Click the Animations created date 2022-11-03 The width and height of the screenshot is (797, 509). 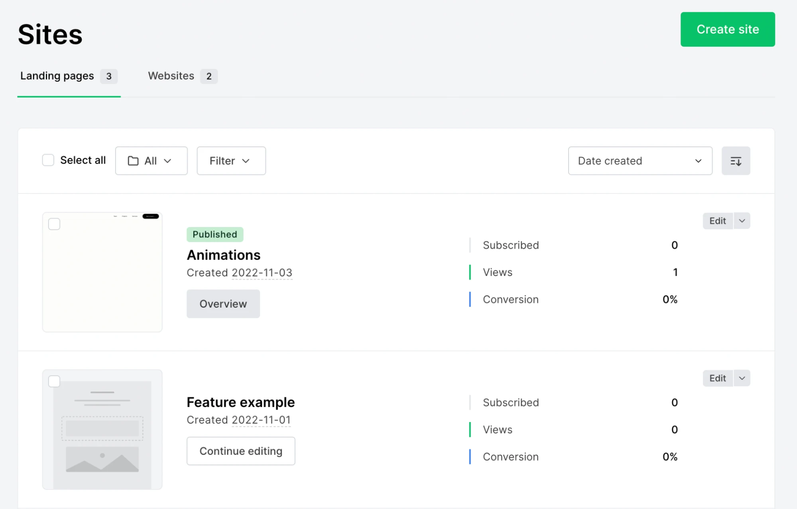click(x=262, y=273)
